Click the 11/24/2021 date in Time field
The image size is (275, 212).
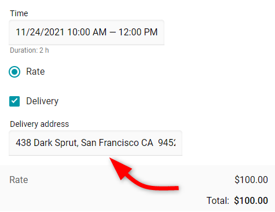[40, 32]
